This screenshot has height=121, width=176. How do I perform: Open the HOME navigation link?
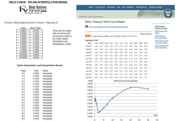click(91, 7)
